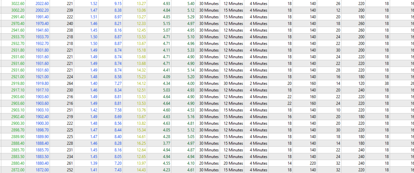414x173 pixels.
Task: Click the green value 5.40
Action: 191,4
